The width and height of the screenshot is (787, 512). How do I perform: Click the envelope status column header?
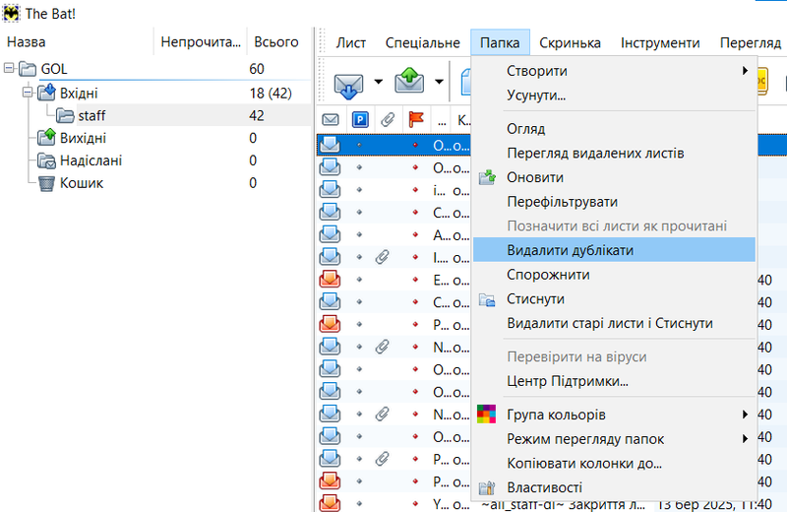tap(331, 120)
